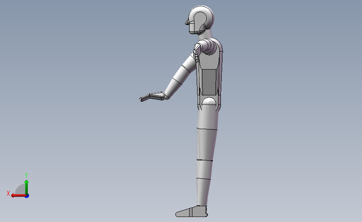
Task: Select the shoulder joint of the mannequin
Action: (210, 47)
